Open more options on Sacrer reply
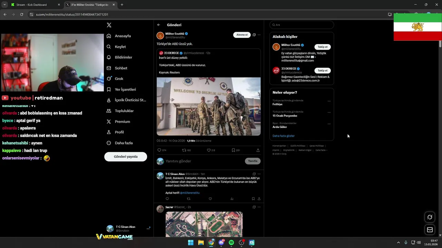 coord(259,207)
